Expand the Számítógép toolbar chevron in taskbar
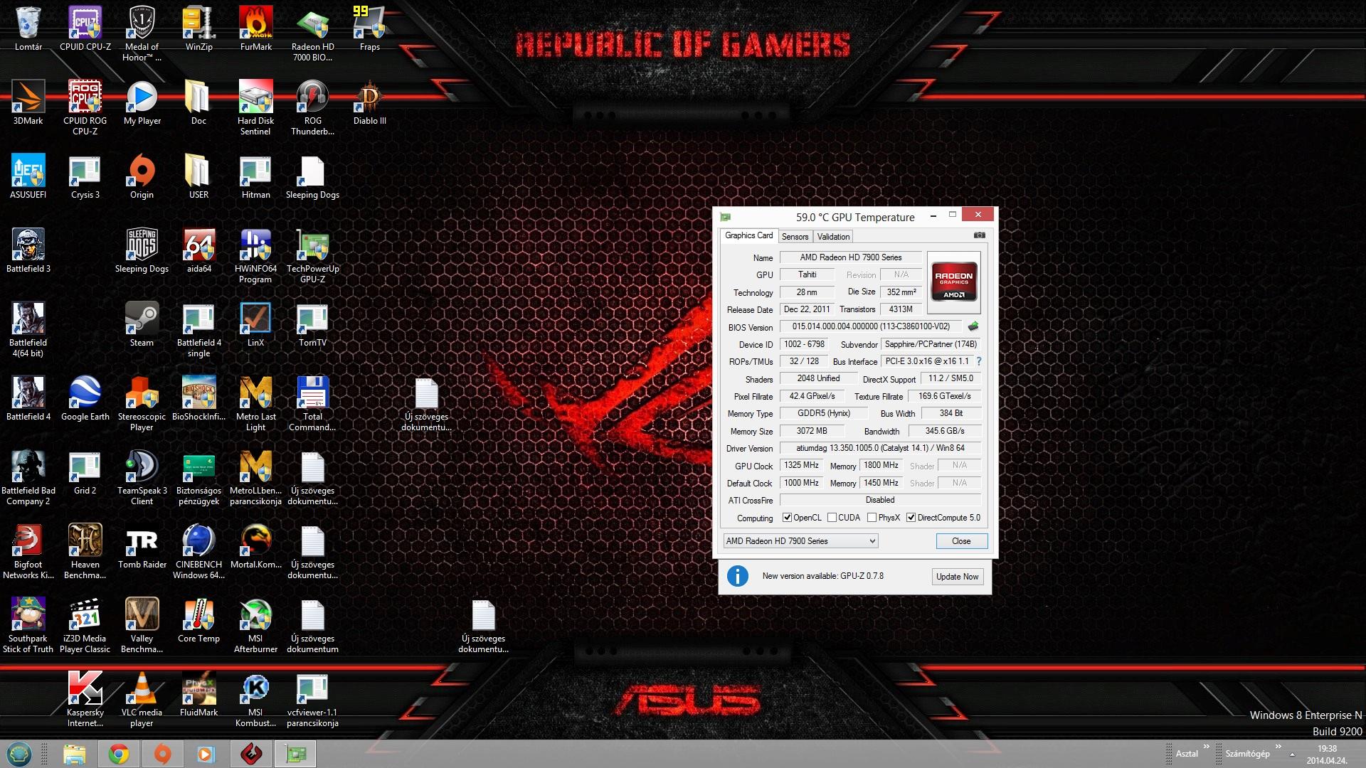 point(1278,747)
